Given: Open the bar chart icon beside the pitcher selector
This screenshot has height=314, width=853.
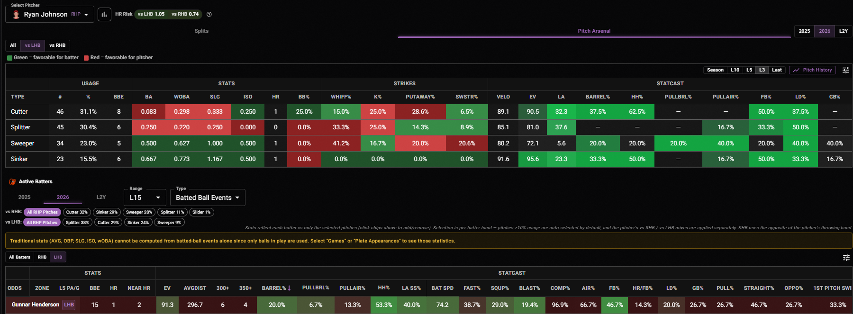Looking at the screenshot, I should (104, 14).
